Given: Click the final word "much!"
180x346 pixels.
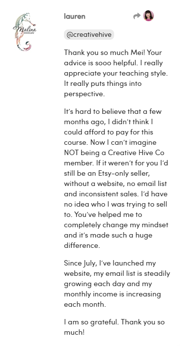Looking at the screenshot, I should pyautogui.click(x=74, y=332).
